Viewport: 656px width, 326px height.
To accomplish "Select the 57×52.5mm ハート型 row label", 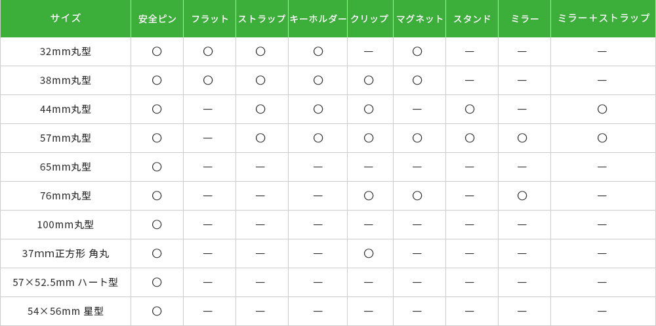I will (66, 282).
